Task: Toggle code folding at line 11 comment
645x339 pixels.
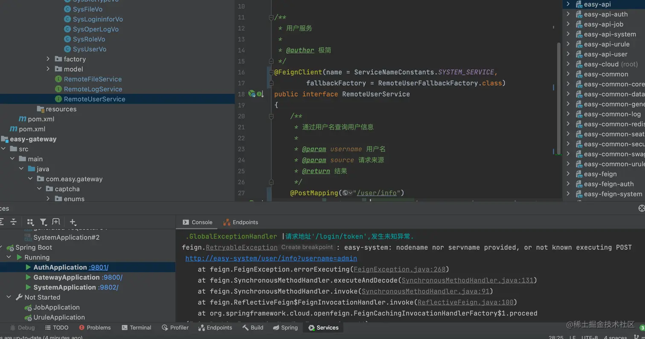Action: (271, 17)
